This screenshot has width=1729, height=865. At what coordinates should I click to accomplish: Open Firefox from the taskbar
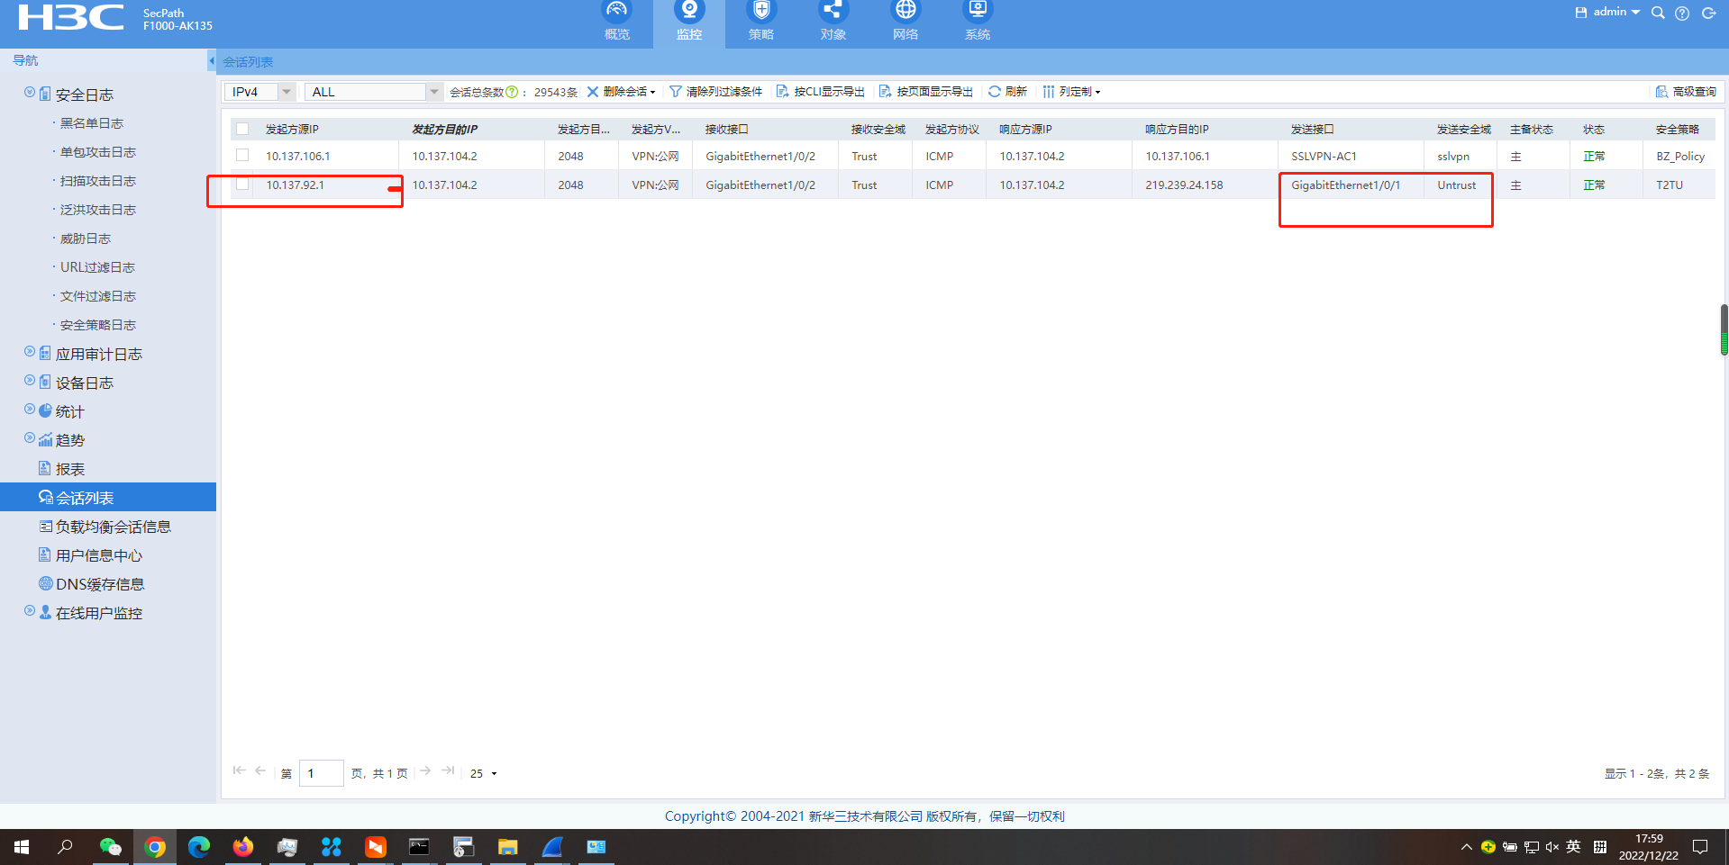243,847
